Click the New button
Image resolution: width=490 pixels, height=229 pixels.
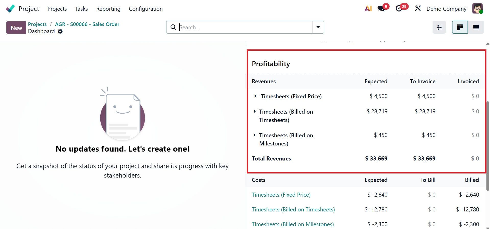(x=16, y=28)
